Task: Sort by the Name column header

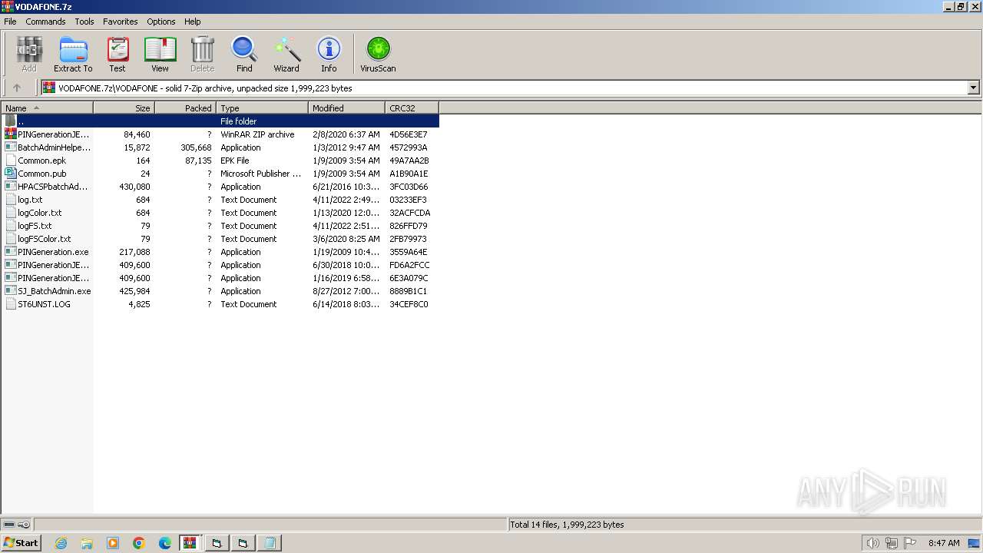Action: coord(47,108)
